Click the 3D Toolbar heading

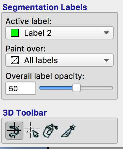tap(25, 113)
